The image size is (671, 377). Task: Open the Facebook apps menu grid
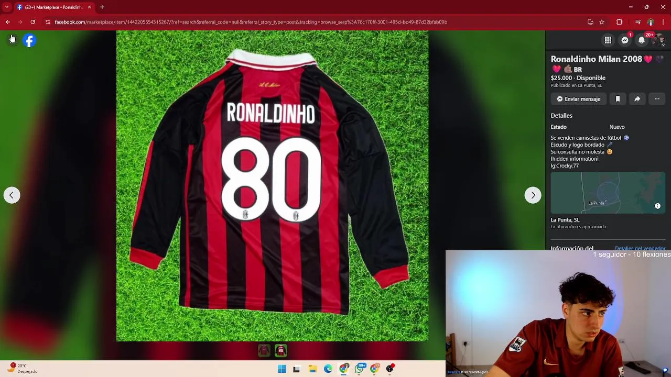point(608,40)
